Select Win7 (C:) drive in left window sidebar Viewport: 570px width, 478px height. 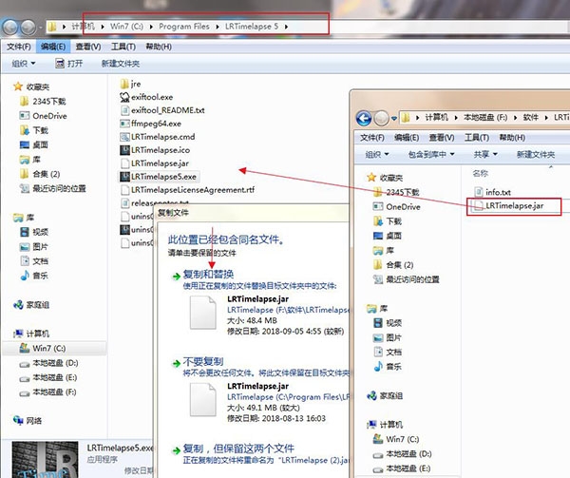[42, 348]
